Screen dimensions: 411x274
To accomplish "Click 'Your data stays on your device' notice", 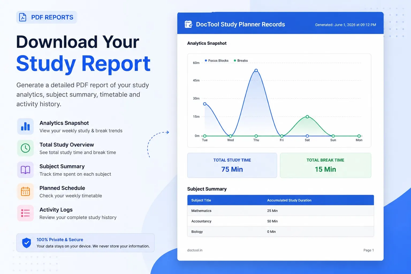I will pyautogui.click(x=93, y=246).
